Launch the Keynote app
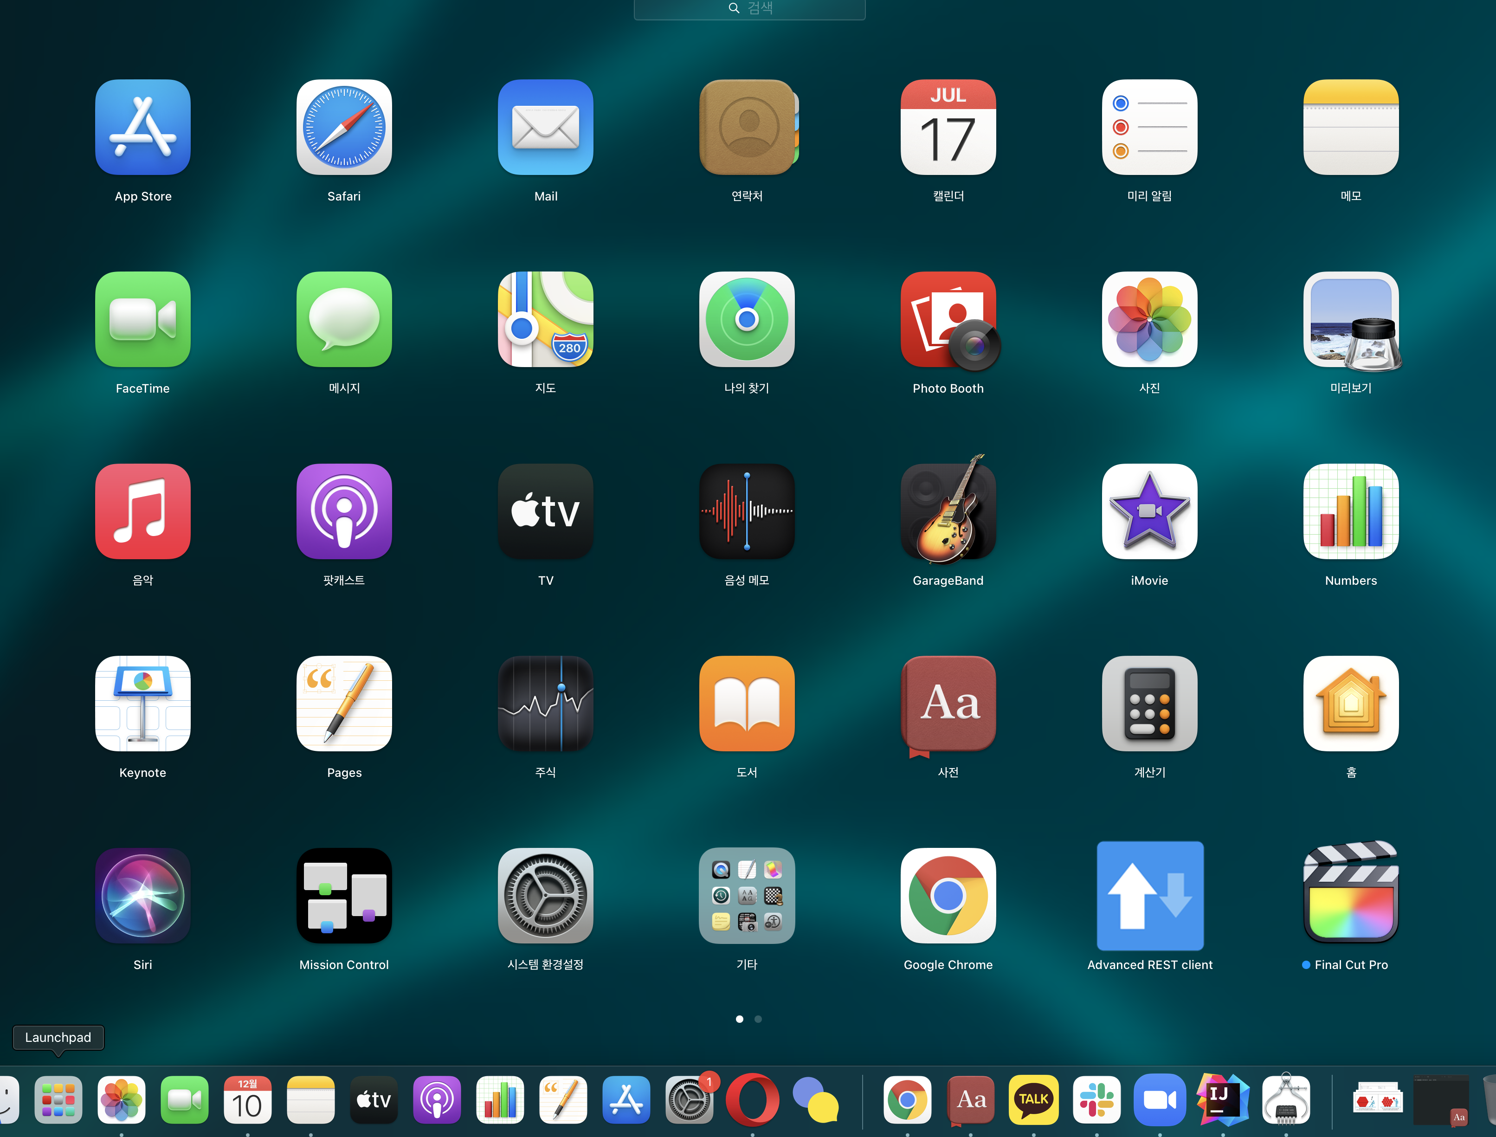The width and height of the screenshot is (1496, 1137). (x=143, y=704)
